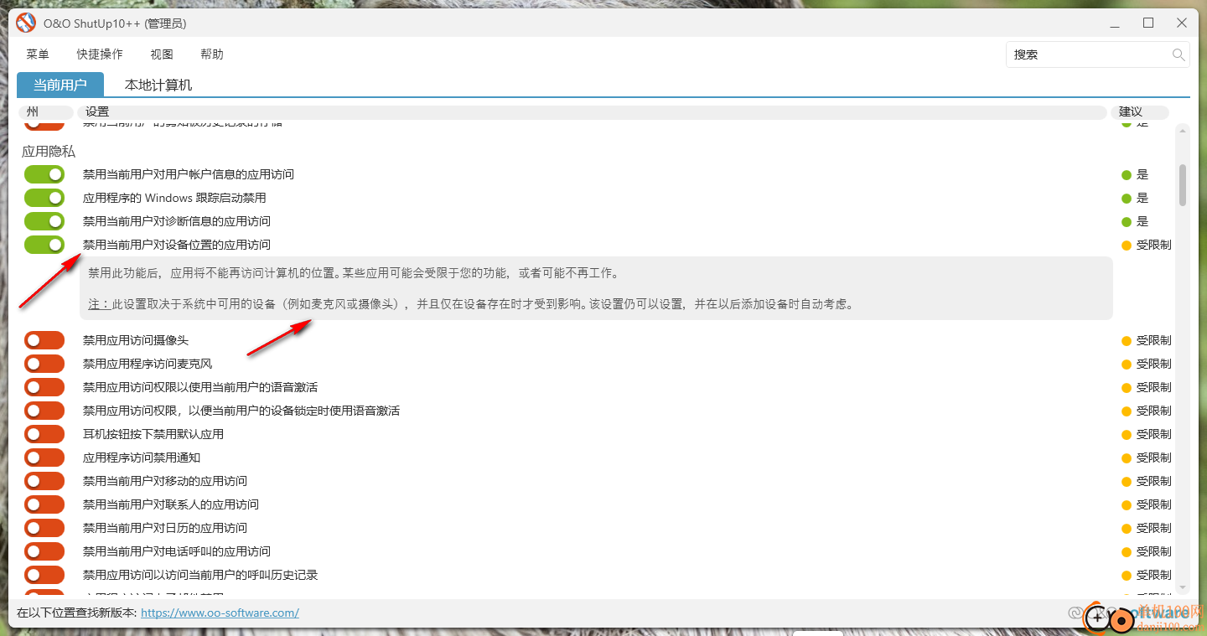Select the row 禁用应用访问摄像头
Image resolution: width=1207 pixels, height=636 pixels.
click(x=136, y=340)
